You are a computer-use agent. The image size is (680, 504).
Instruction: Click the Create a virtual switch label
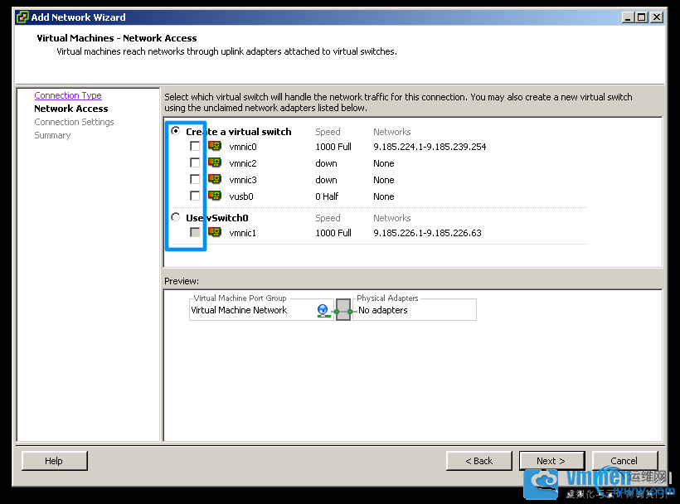click(239, 132)
